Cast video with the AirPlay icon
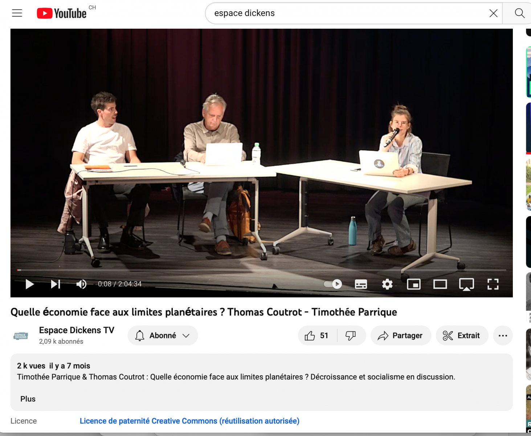This screenshot has height=436, width=531. click(x=466, y=284)
